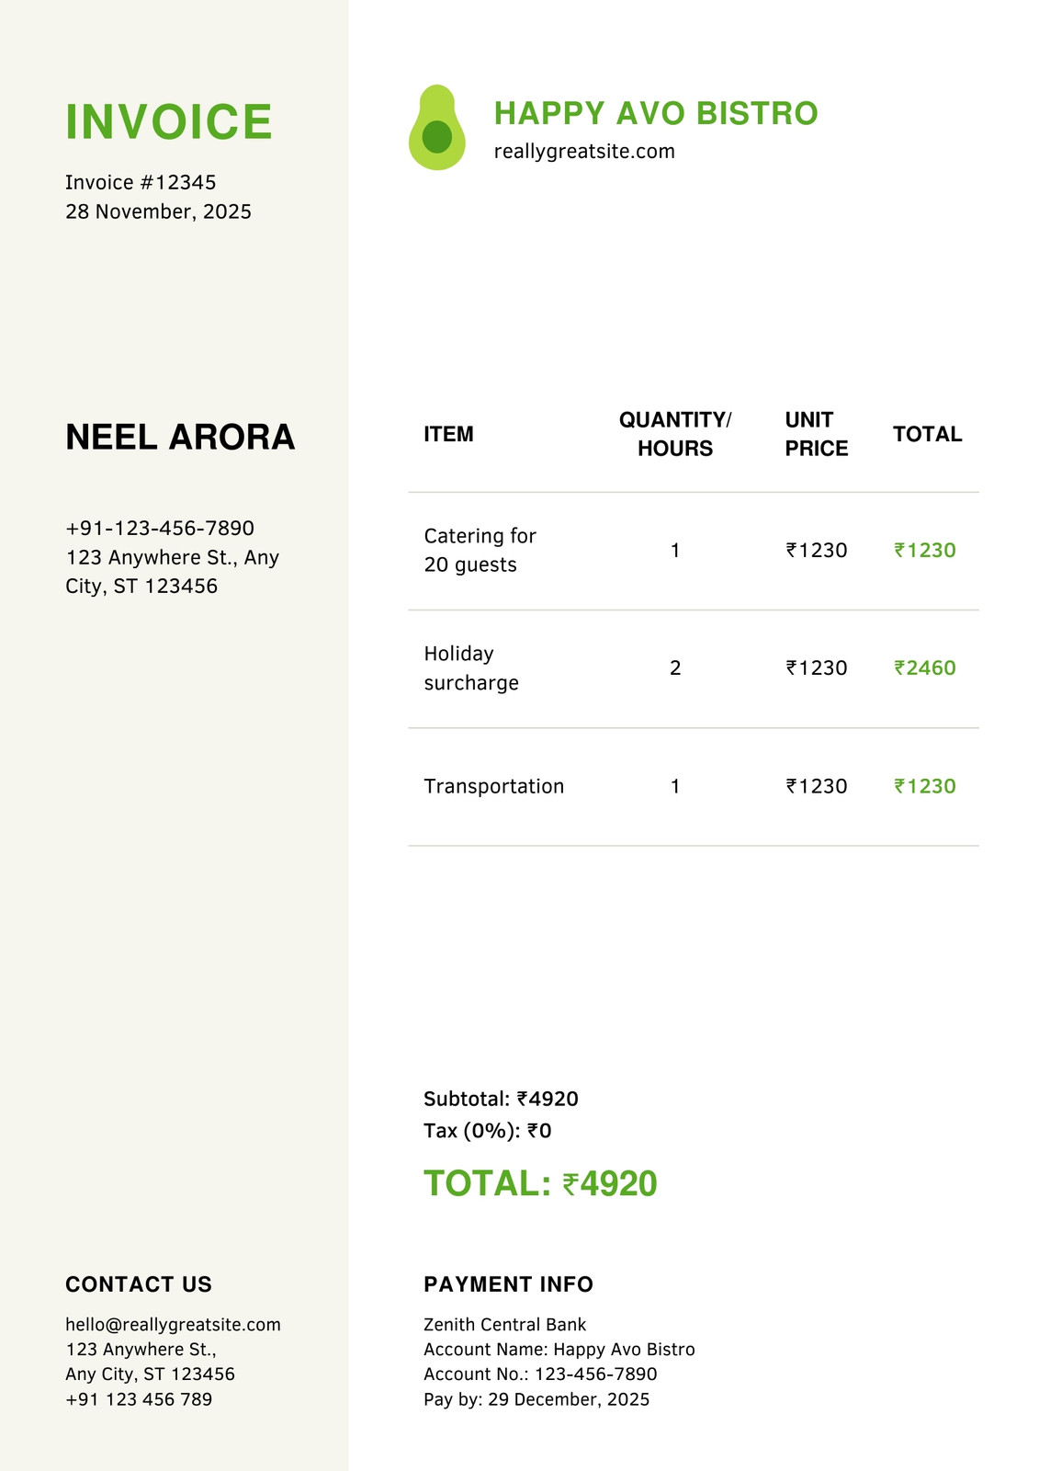Screen dimensions: 1039x1471
Task: Click the UNIT PRICE column header
Action: click(x=817, y=434)
